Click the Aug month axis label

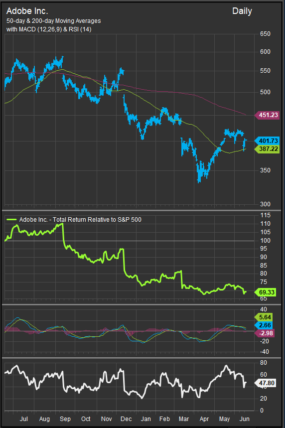44,419
